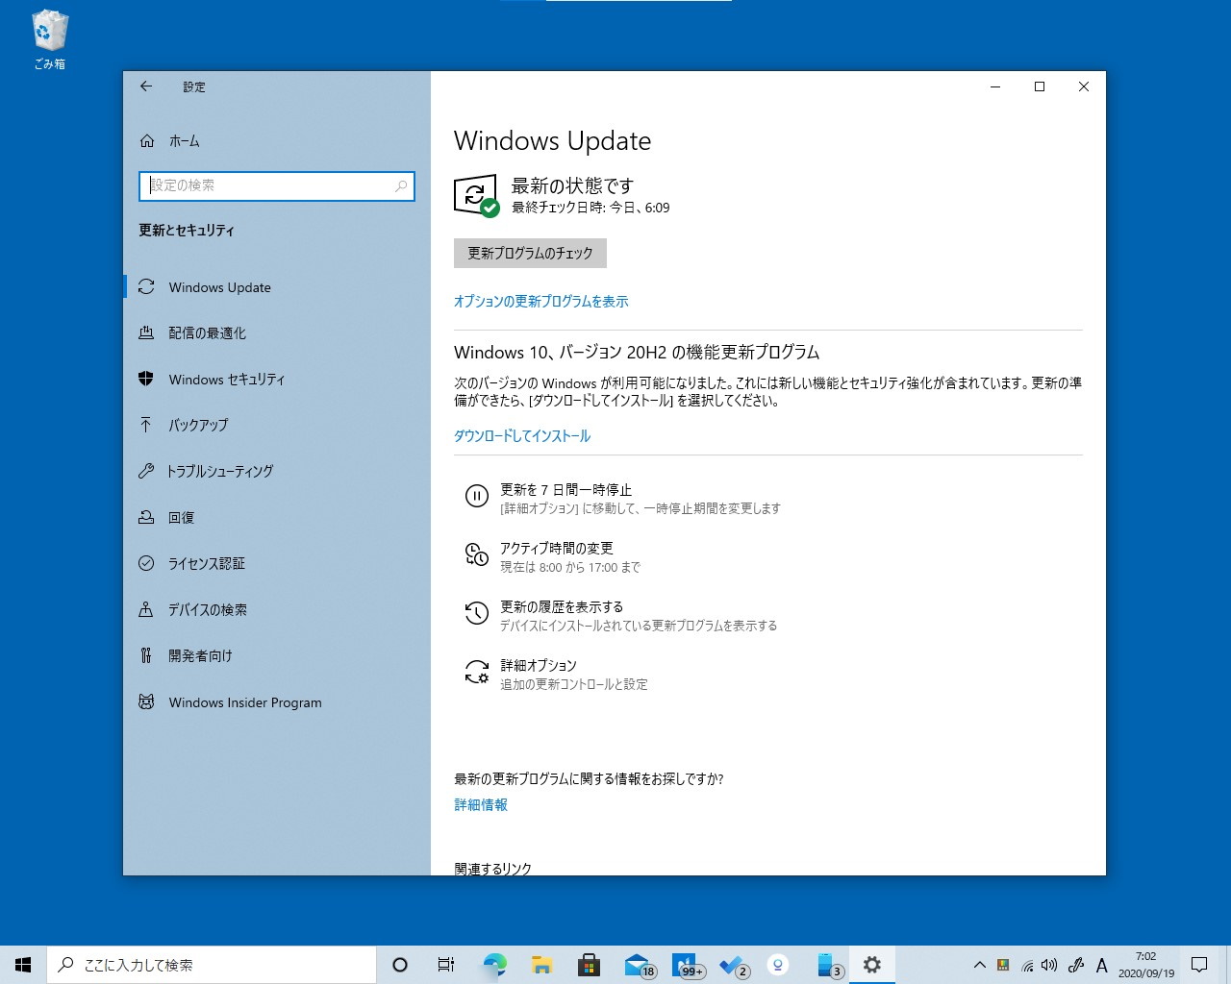Viewport: 1231px width, 984px height.
Task: Click the volume icon in the system tray
Action: 1048,965
